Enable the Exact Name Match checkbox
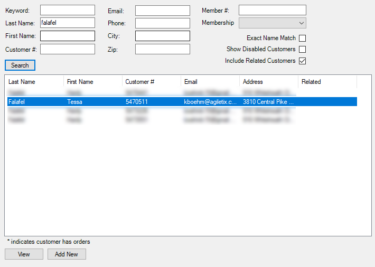The width and height of the screenshot is (375, 267). 302,38
